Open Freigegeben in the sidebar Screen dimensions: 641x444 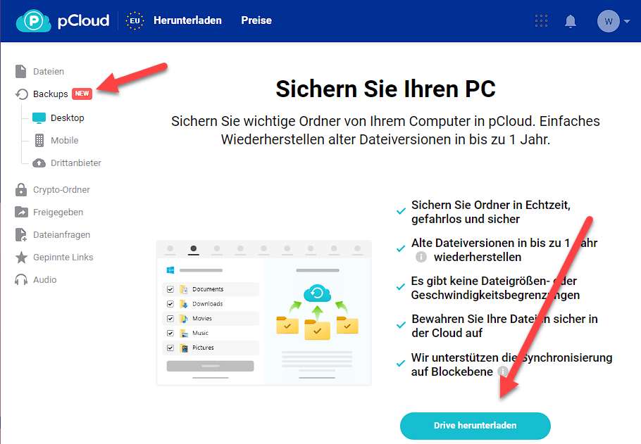(x=58, y=213)
